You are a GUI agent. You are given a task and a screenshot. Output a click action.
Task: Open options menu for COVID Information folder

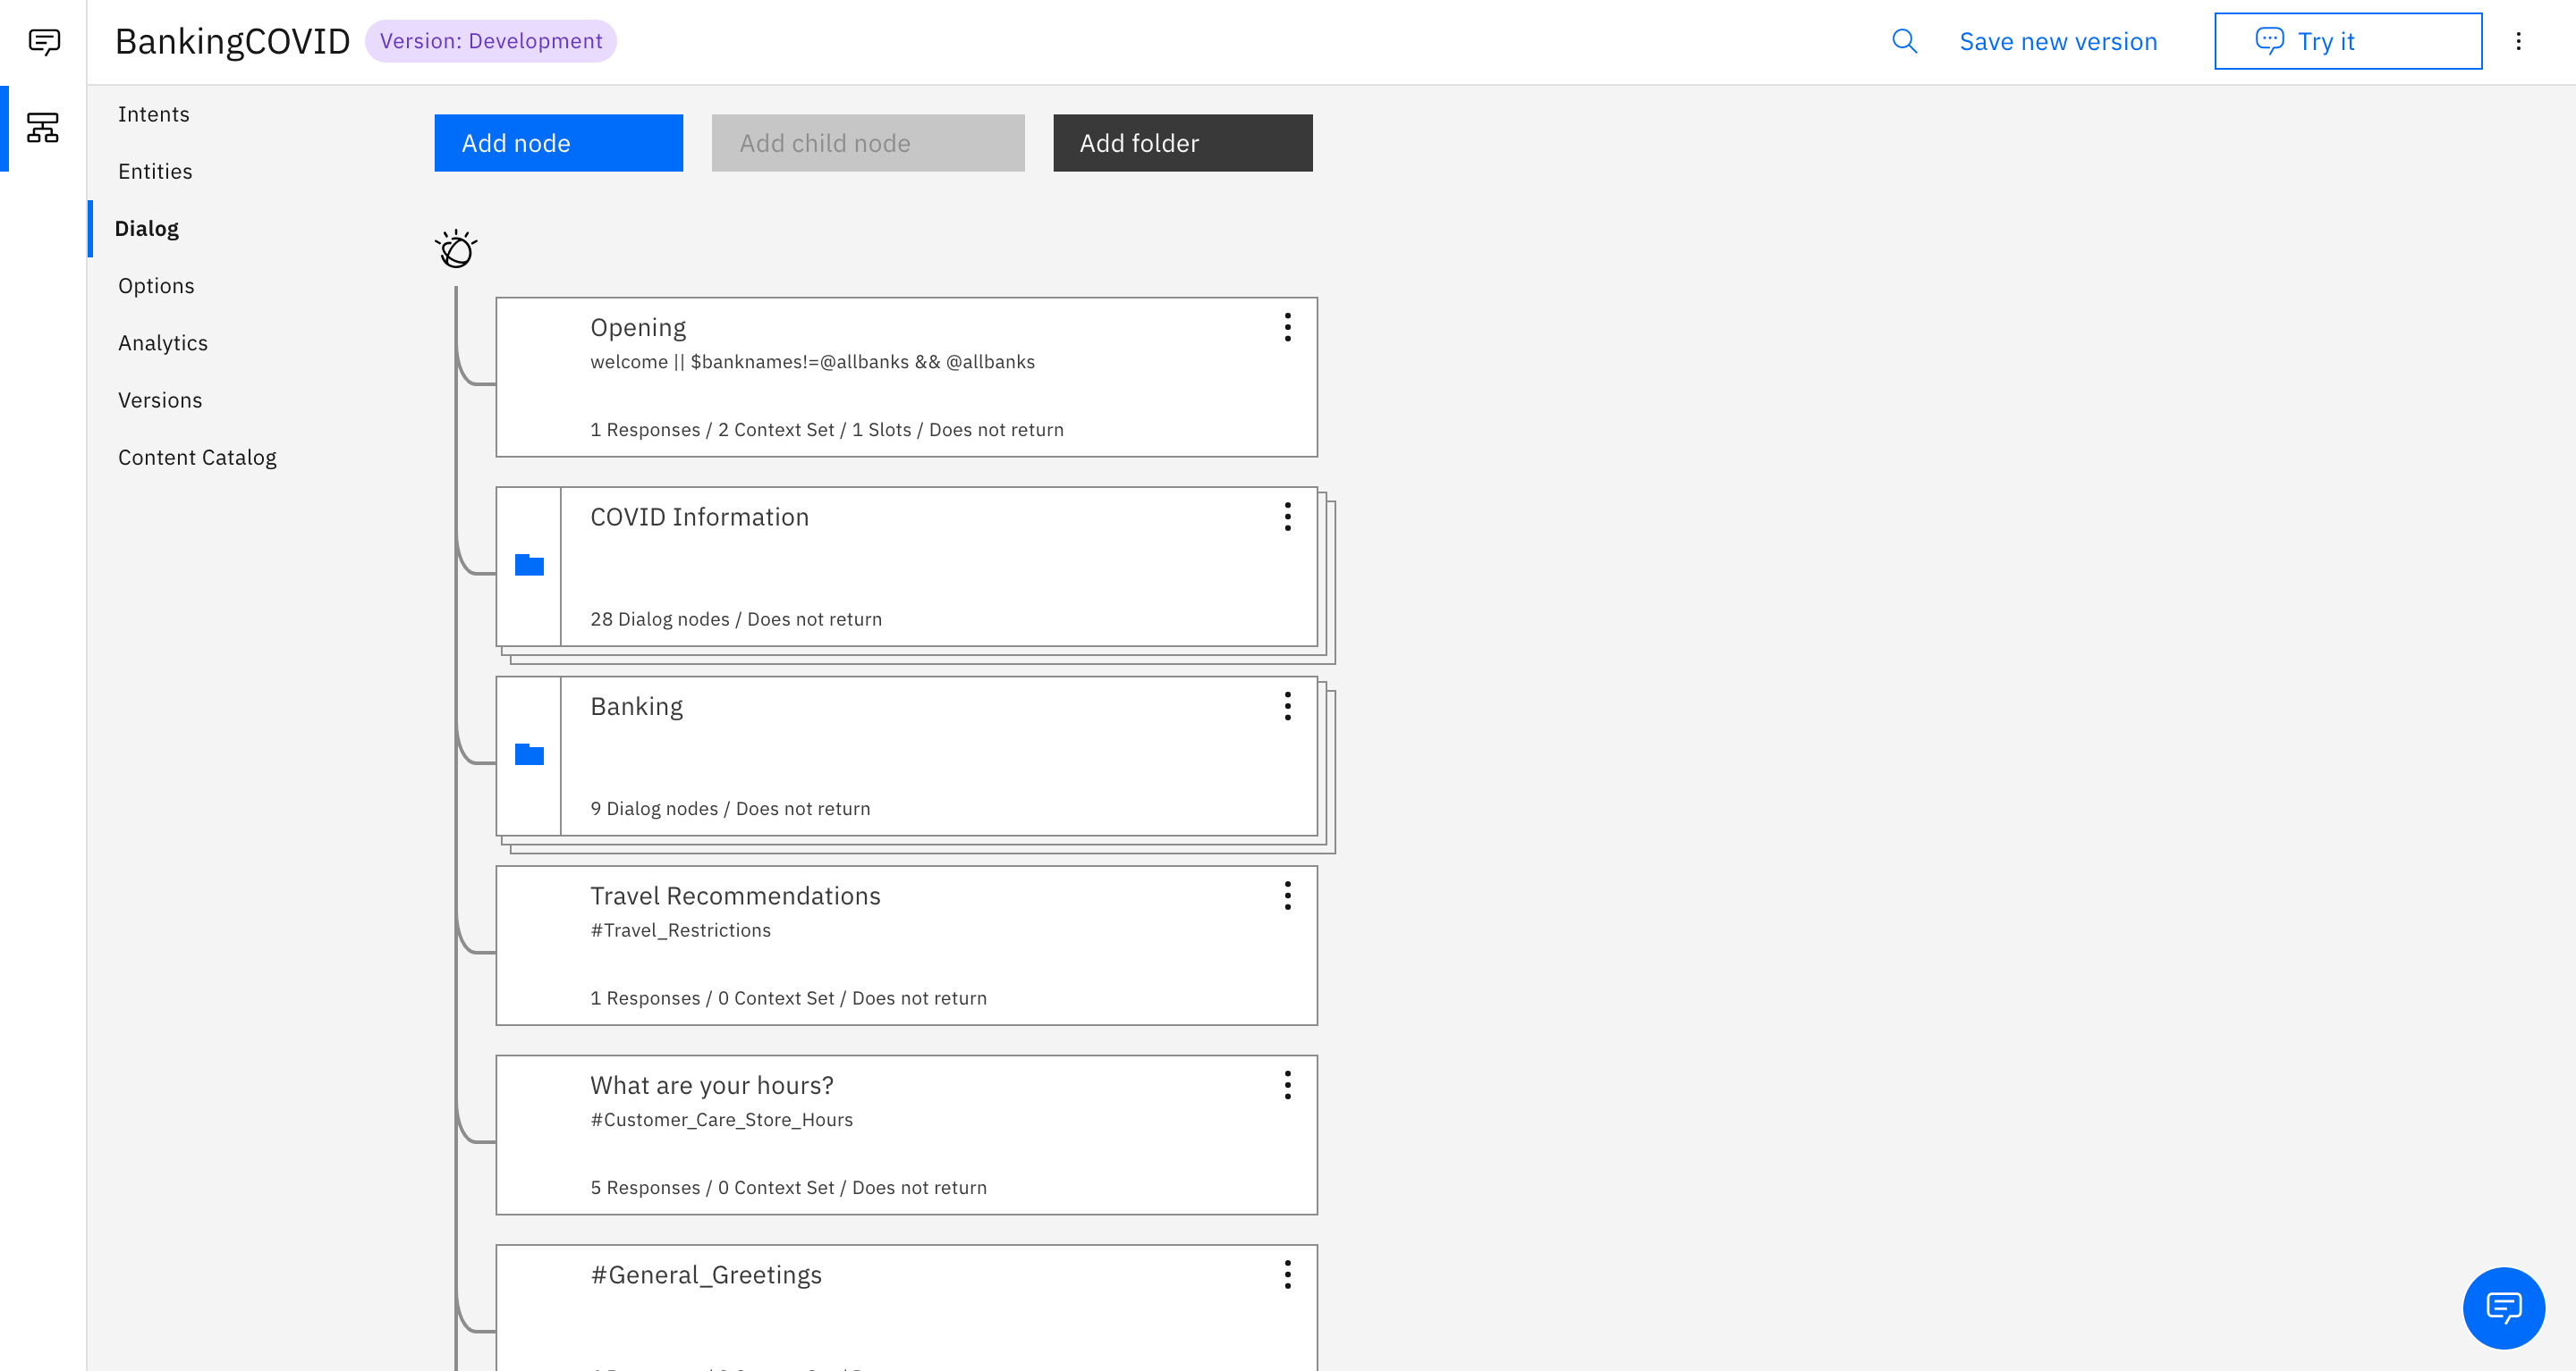(1287, 517)
